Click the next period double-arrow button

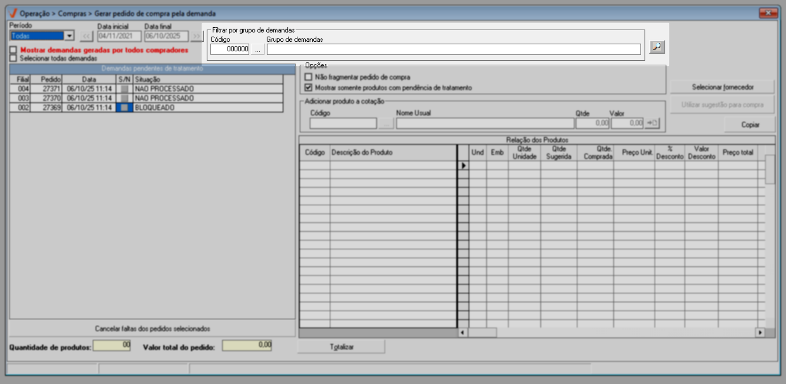point(196,36)
